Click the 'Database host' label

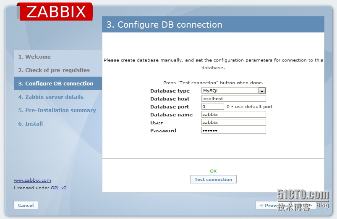tap(170, 99)
